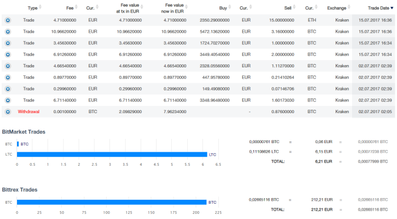
Task: Sort by the Exchange column header
Action: [x=339, y=8]
